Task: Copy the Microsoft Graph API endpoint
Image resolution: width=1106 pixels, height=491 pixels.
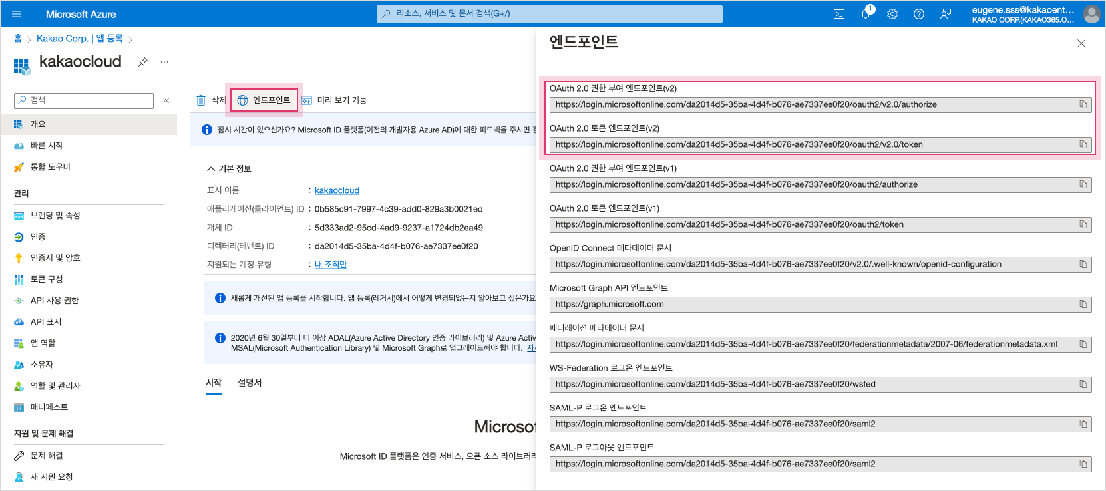Action: pyautogui.click(x=1083, y=304)
